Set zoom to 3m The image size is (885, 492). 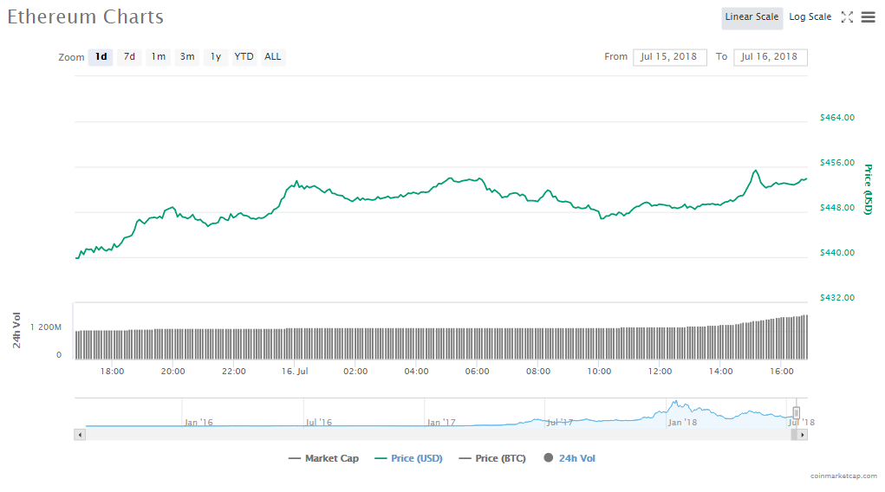coord(186,57)
